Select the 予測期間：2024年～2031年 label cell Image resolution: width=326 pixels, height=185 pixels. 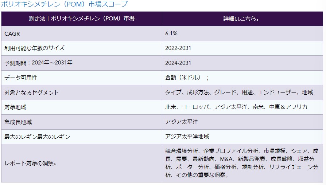38,63
